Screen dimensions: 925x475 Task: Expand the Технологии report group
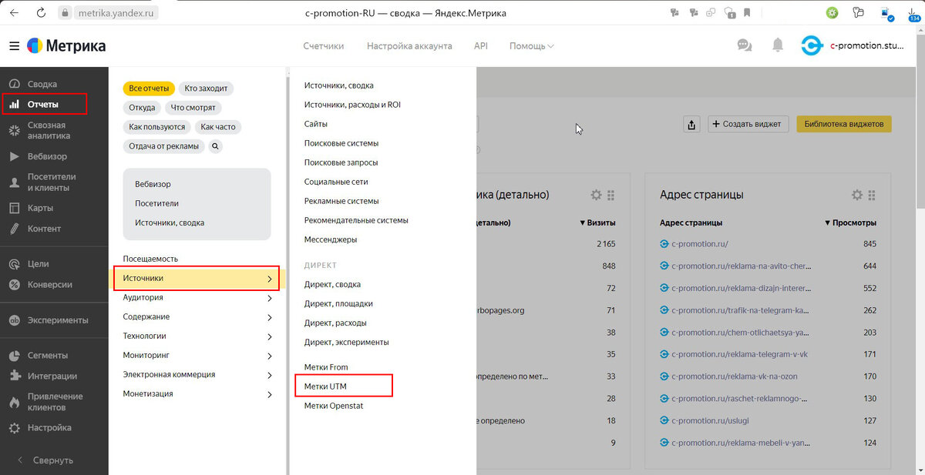[197, 336]
